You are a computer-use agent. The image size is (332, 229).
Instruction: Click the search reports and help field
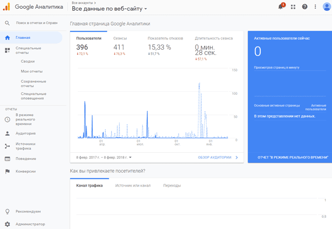pyautogui.click(x=36, y=23)
